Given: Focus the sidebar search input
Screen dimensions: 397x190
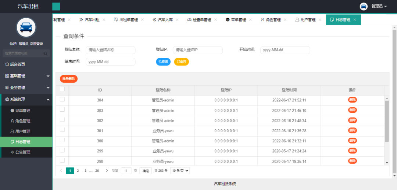Looking at the screenshot, I should (26, 53).
